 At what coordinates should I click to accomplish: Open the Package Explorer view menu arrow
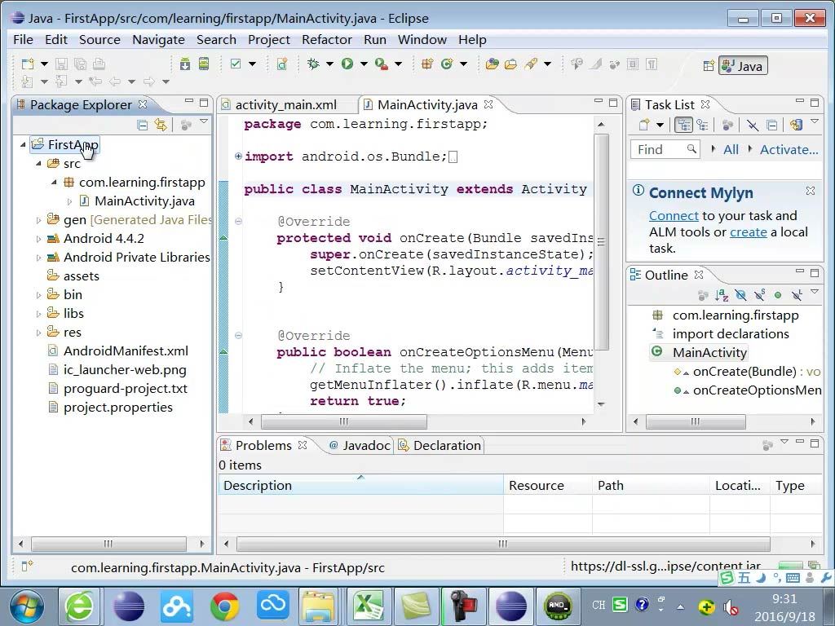point(204,122)
